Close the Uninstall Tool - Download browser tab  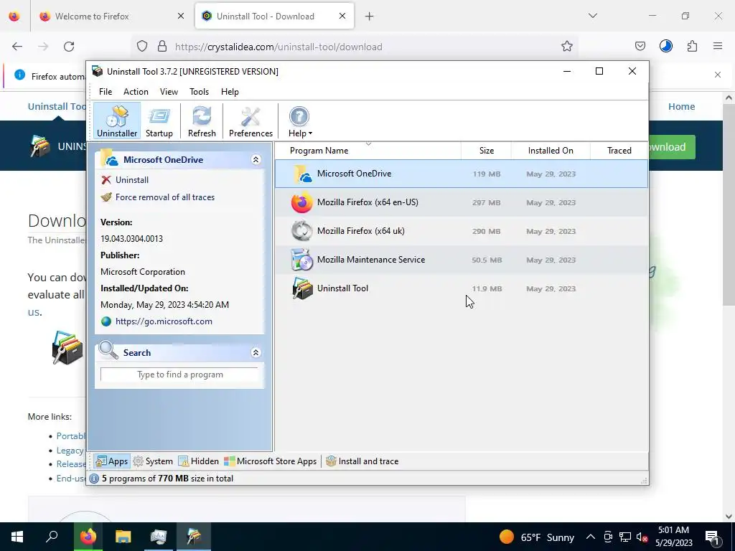coord(342,16)
